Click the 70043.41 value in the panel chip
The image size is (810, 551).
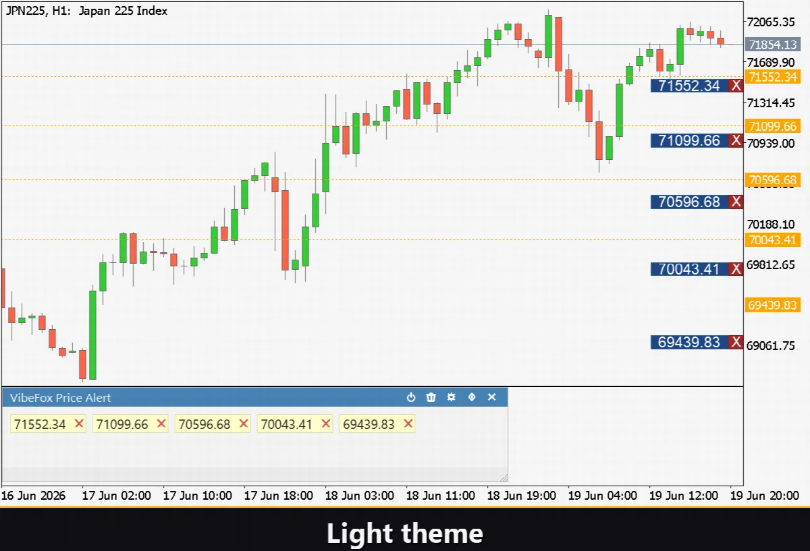coord(287,424)
